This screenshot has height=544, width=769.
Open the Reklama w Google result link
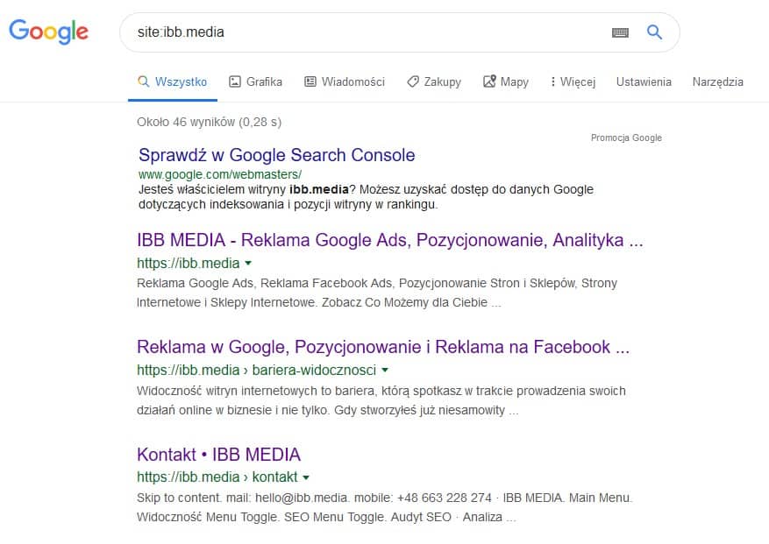pyautogui.click(x=381, y=348)
